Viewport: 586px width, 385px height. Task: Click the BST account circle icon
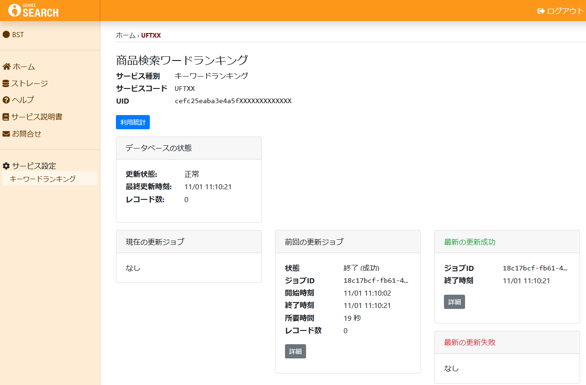tap(6, 34)
